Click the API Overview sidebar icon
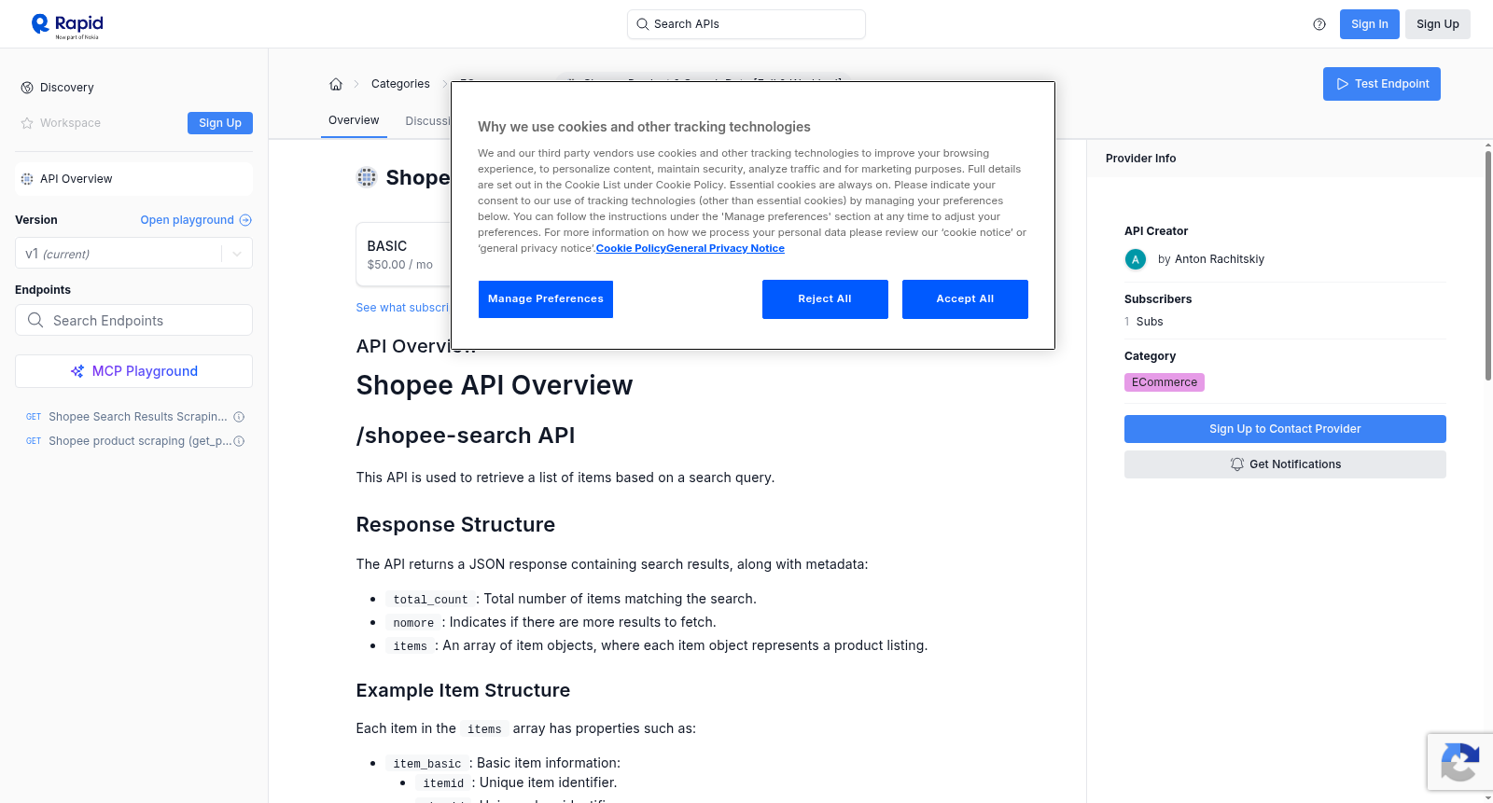Image resolution: width=1493 pixels, height=803 pixels. [x=27, y=179]
